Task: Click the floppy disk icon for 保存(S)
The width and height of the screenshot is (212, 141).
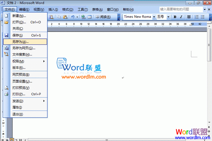Action: pos(6,35)
